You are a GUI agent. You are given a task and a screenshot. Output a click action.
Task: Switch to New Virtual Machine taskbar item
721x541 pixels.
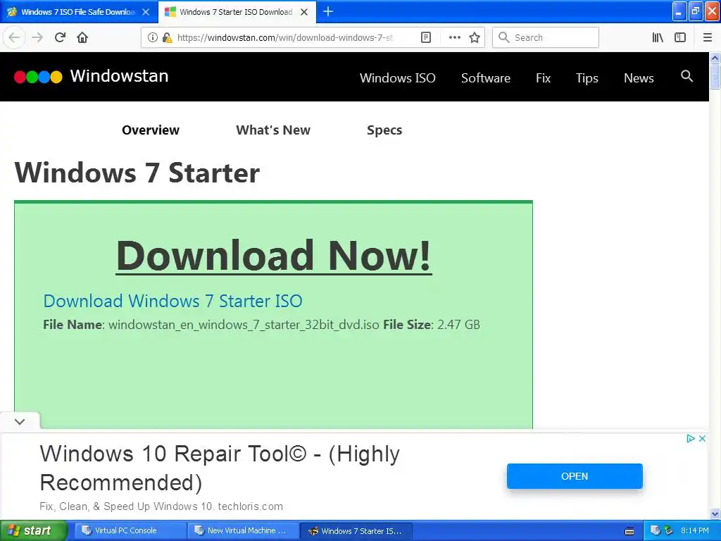pos(243,530)
